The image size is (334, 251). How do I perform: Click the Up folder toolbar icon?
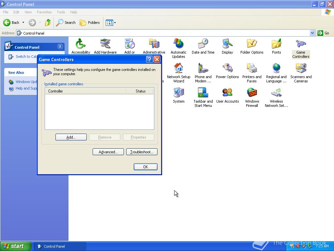point(48,23)
